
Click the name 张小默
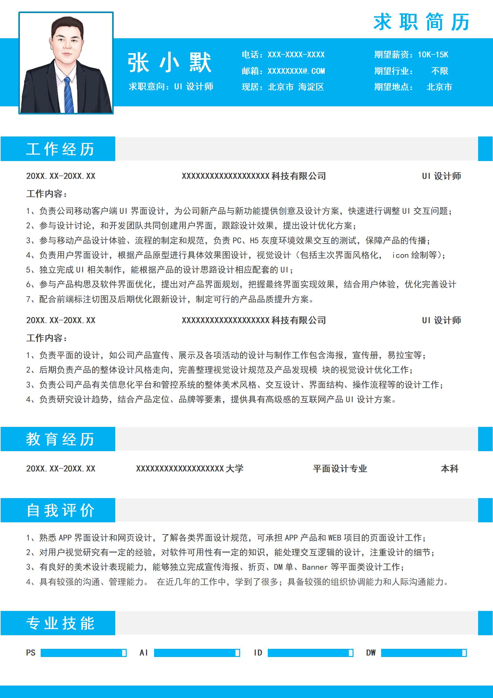(170, 63)
